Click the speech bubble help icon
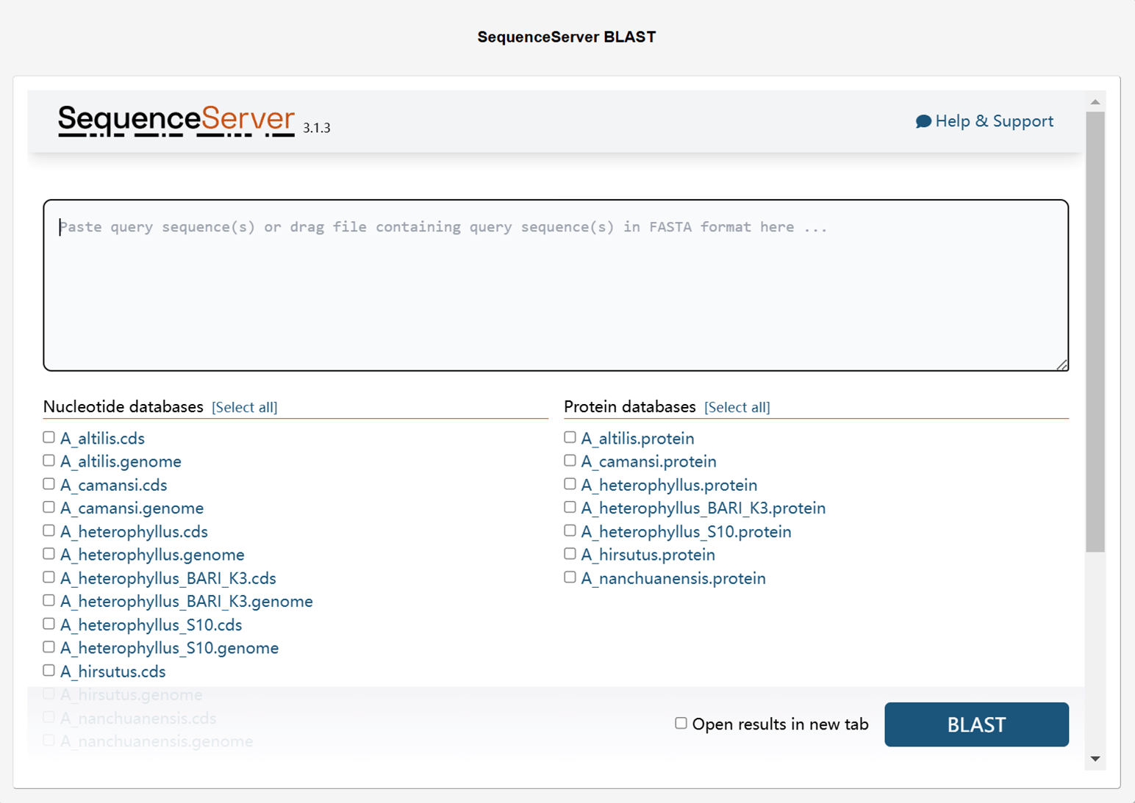 [x=923, y=121]
